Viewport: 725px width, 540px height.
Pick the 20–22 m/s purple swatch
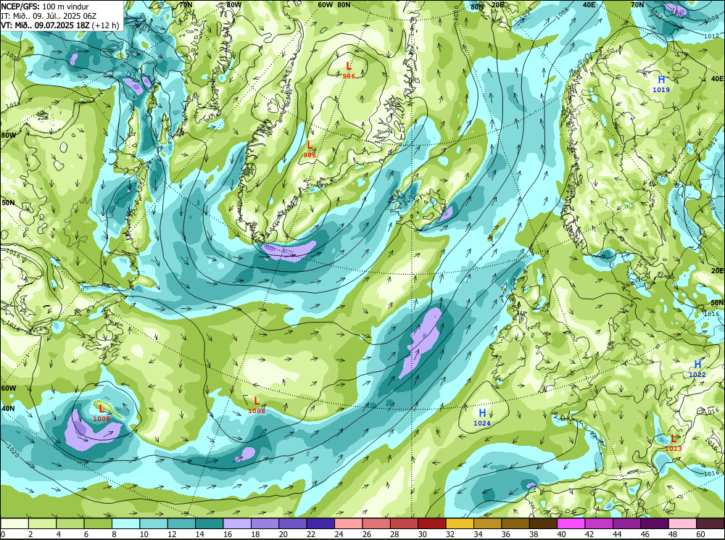pyautogui.click(x=293, y=523)
